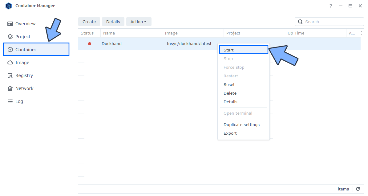Open the Network section
This screenshot has width=368, height=196.
point(10,88)
